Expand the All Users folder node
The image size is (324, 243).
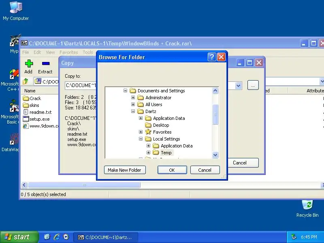coord(133,104)
